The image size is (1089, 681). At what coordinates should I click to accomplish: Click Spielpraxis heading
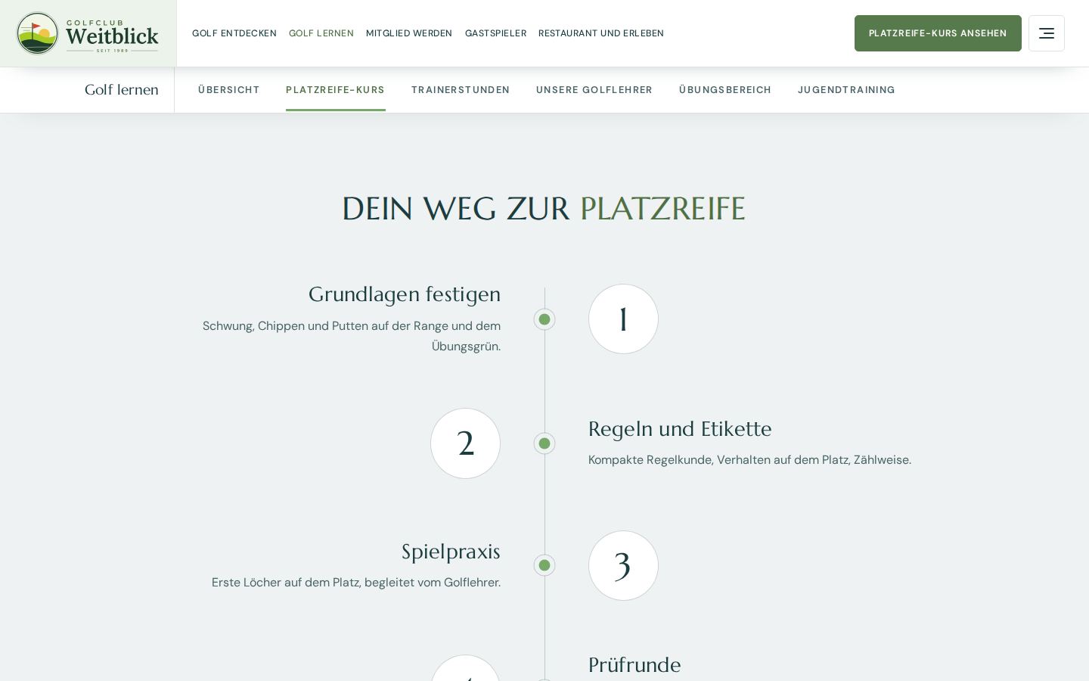tap(451, 552)
